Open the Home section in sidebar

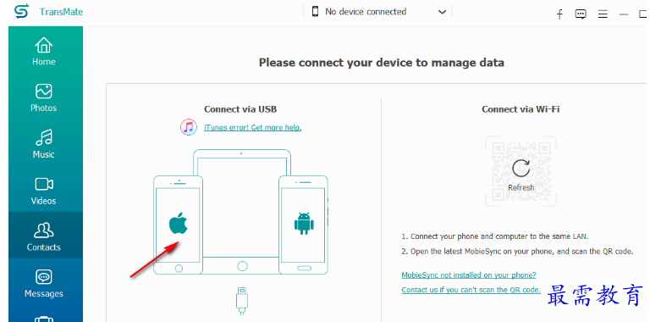(x=44, y=52)
